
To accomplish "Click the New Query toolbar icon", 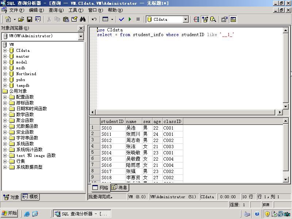I will click(x=8, y=19).
